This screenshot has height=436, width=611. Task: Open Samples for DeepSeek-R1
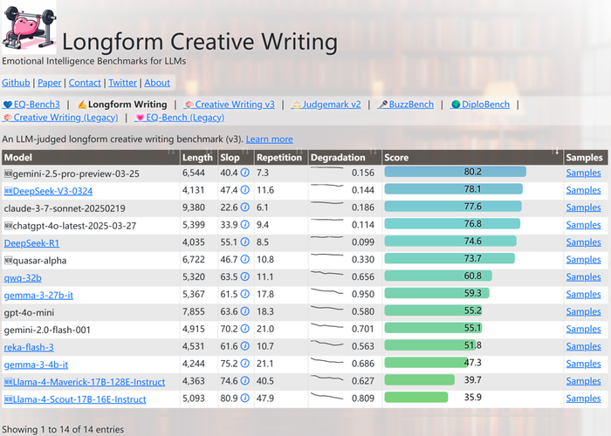pos(583,242)
